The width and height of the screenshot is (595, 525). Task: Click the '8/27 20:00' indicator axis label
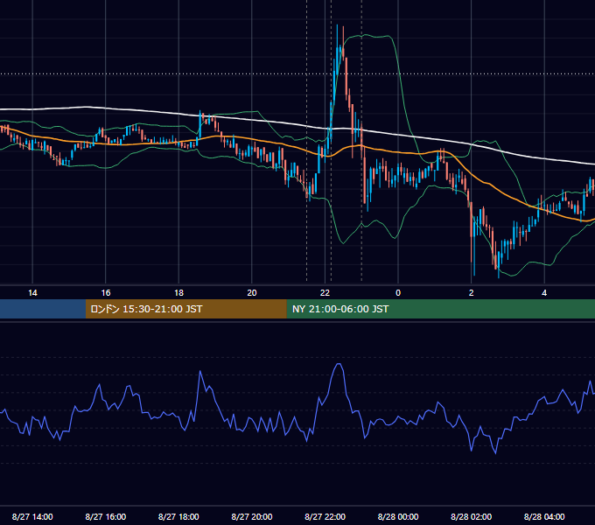pos(252,516)
